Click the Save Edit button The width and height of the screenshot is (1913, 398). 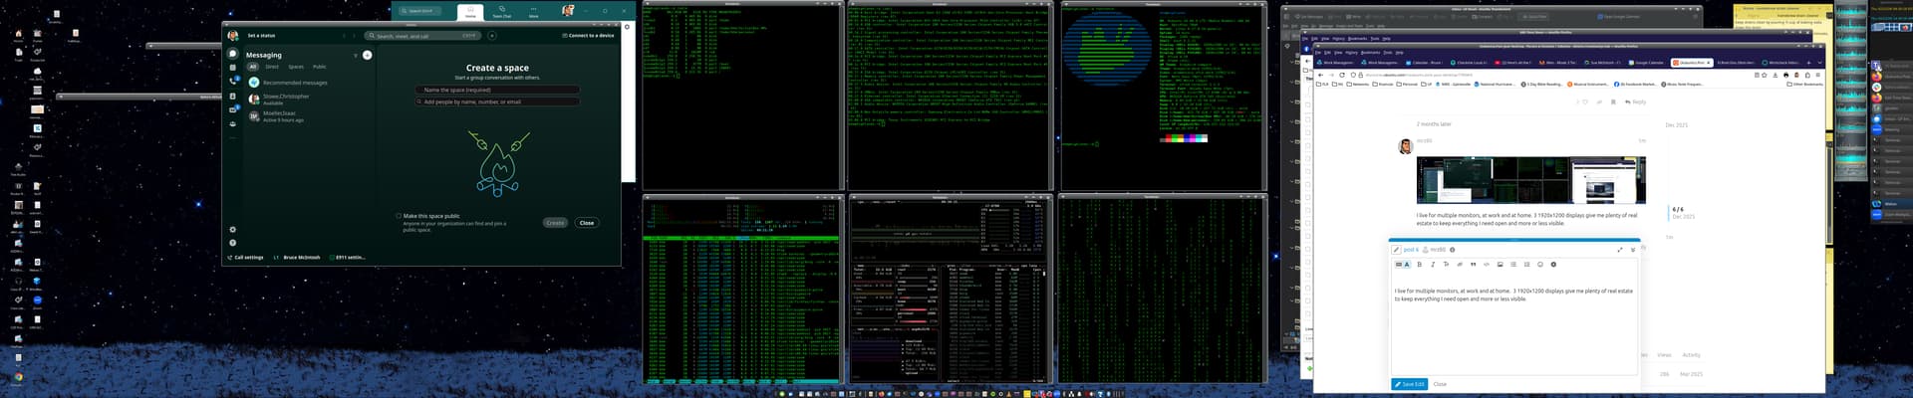(x=1410, y=384)
